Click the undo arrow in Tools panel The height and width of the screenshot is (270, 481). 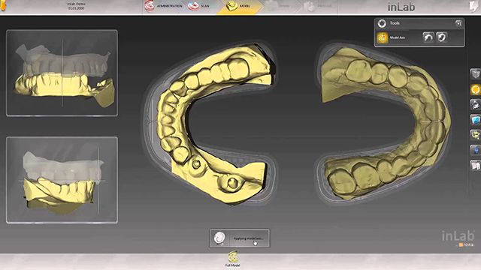(428, 37)
